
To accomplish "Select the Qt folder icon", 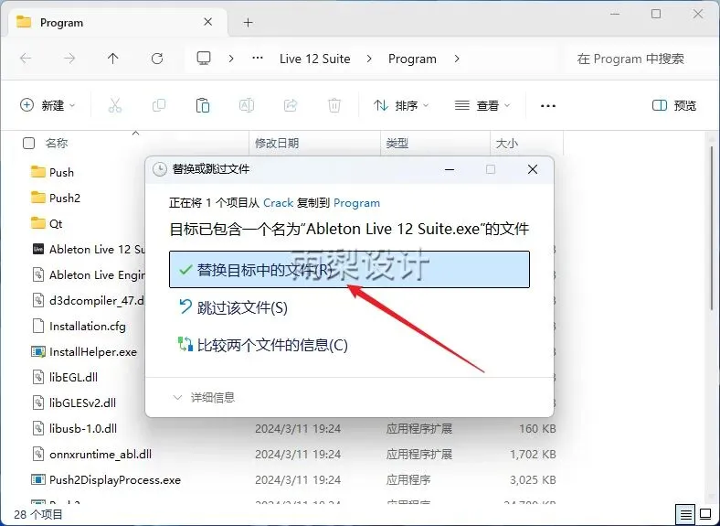I will (38, 223).
